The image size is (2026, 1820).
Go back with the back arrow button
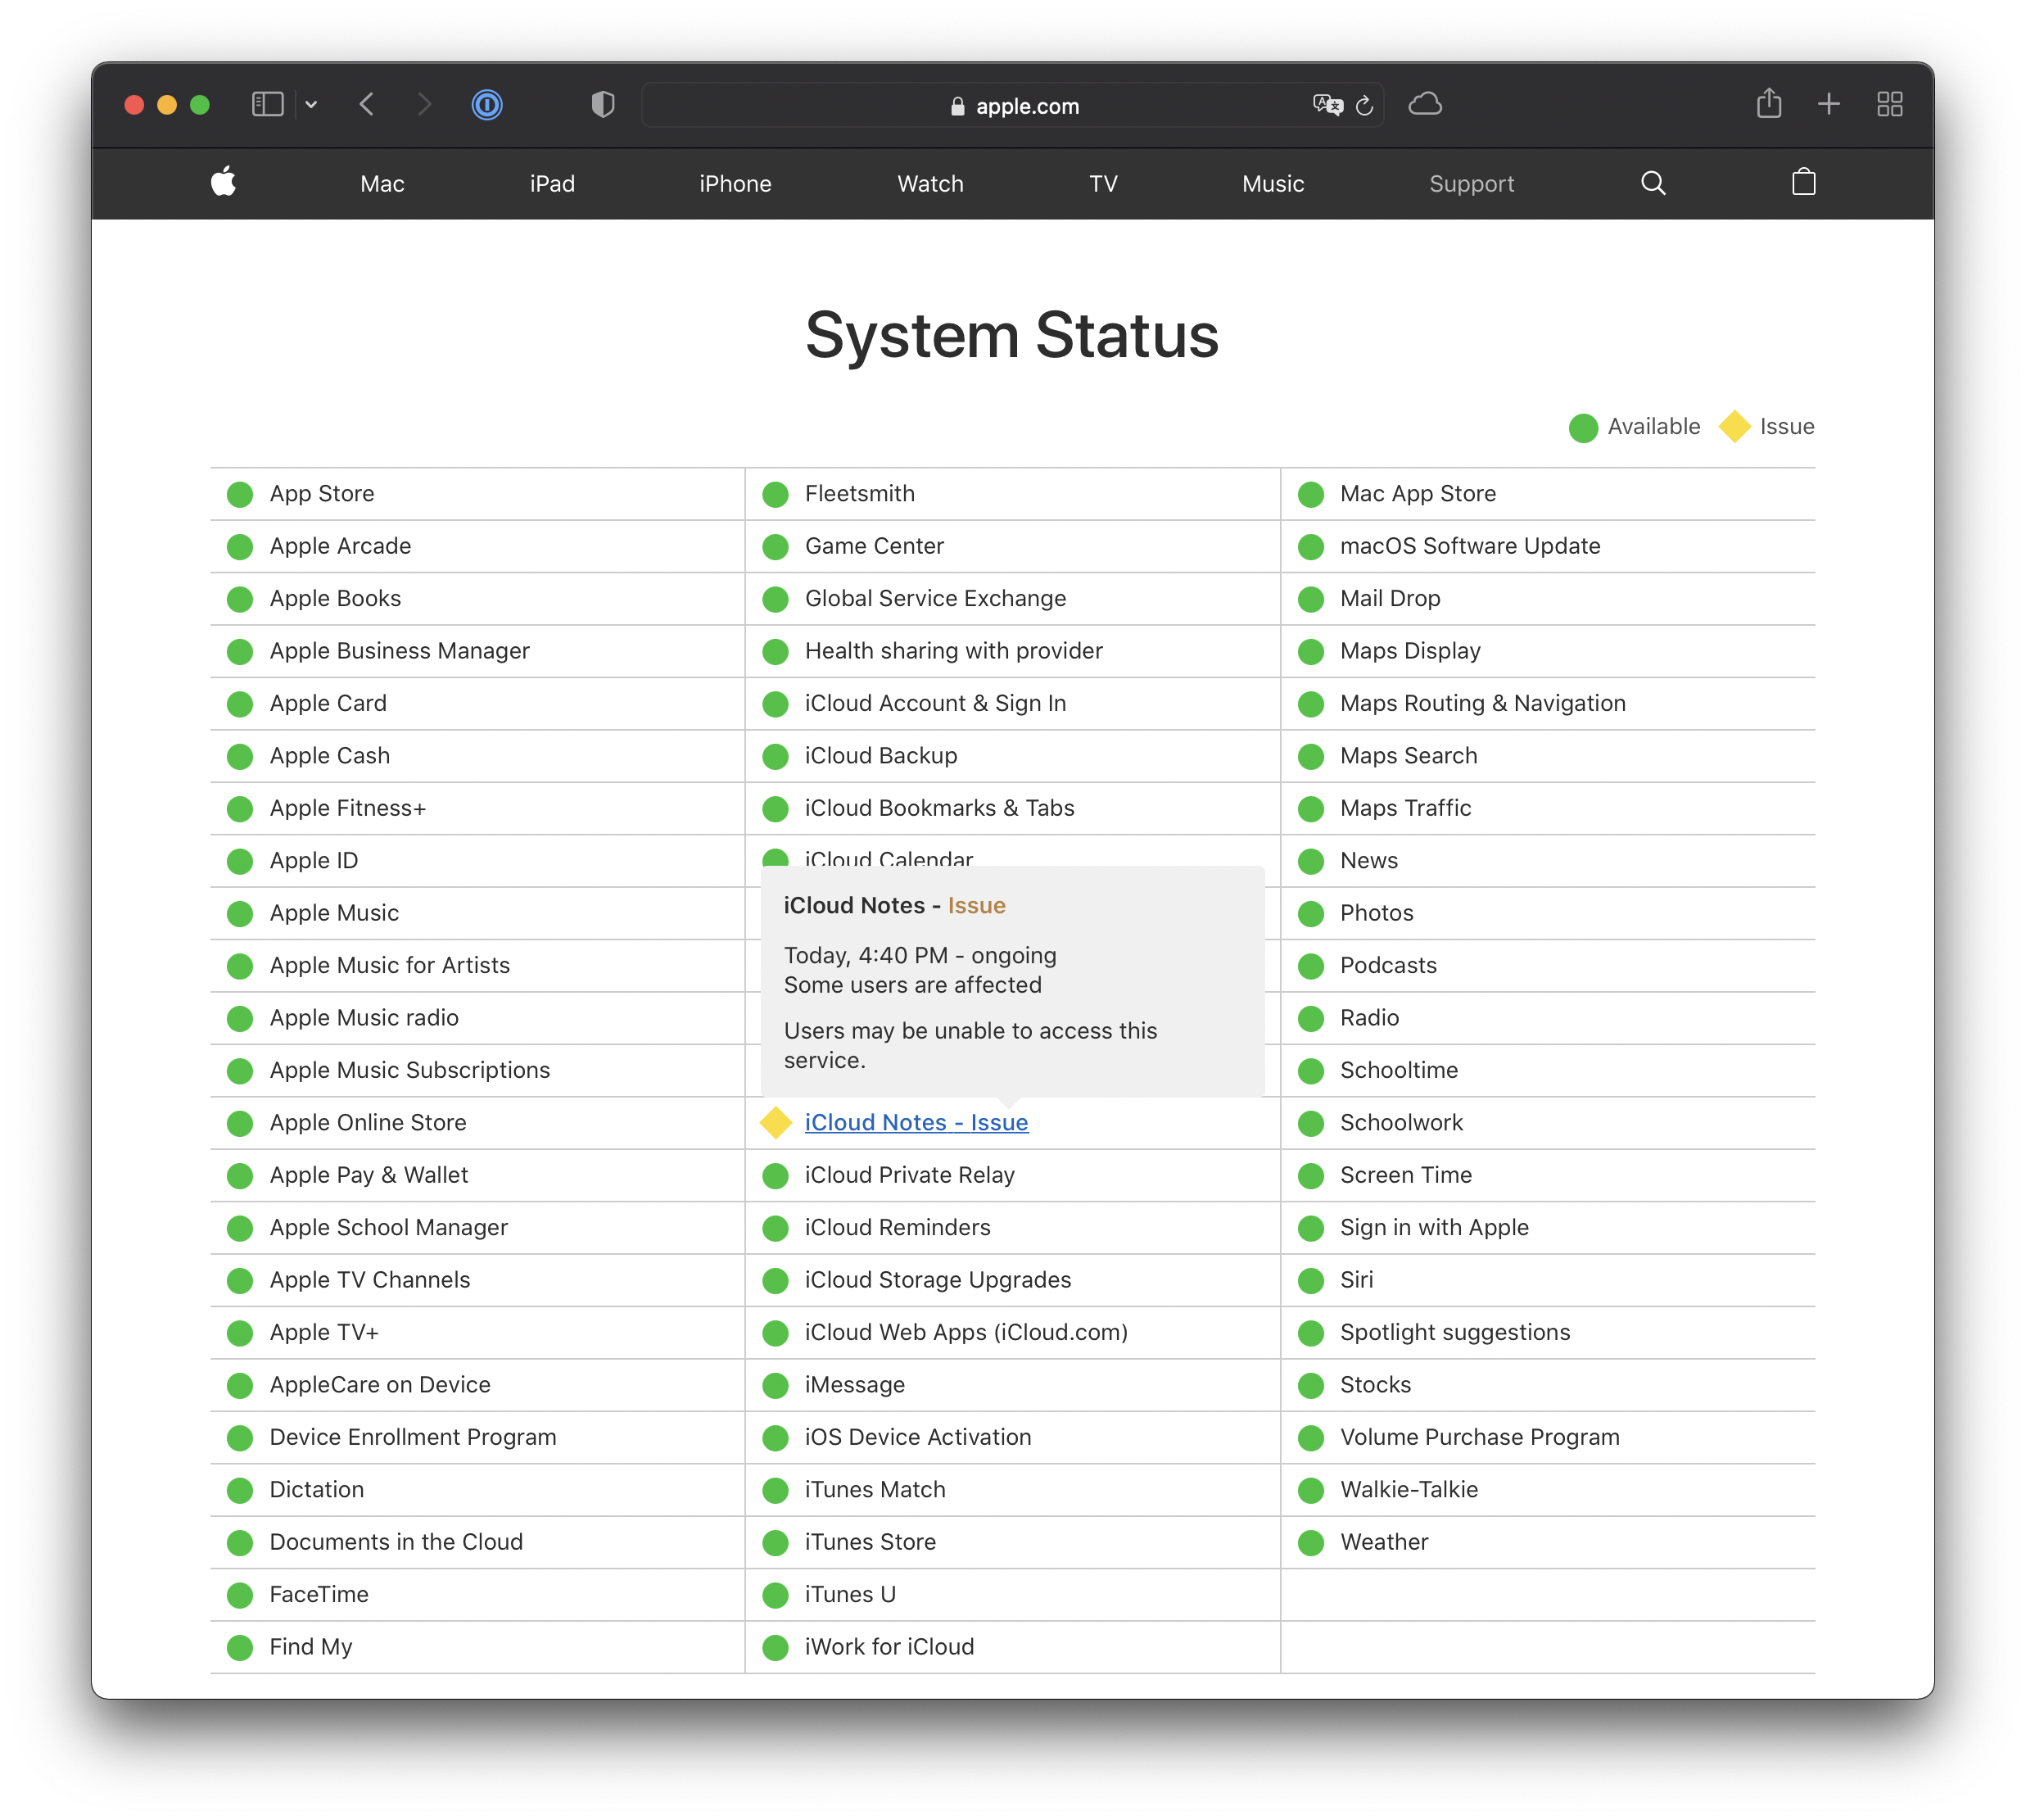coord(367,104)
